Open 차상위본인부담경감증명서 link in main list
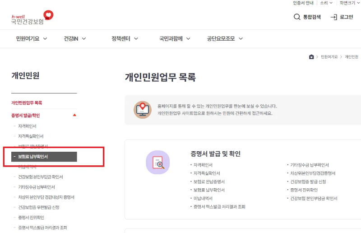Screen dimensions: 361x233 tap(313, 173)
